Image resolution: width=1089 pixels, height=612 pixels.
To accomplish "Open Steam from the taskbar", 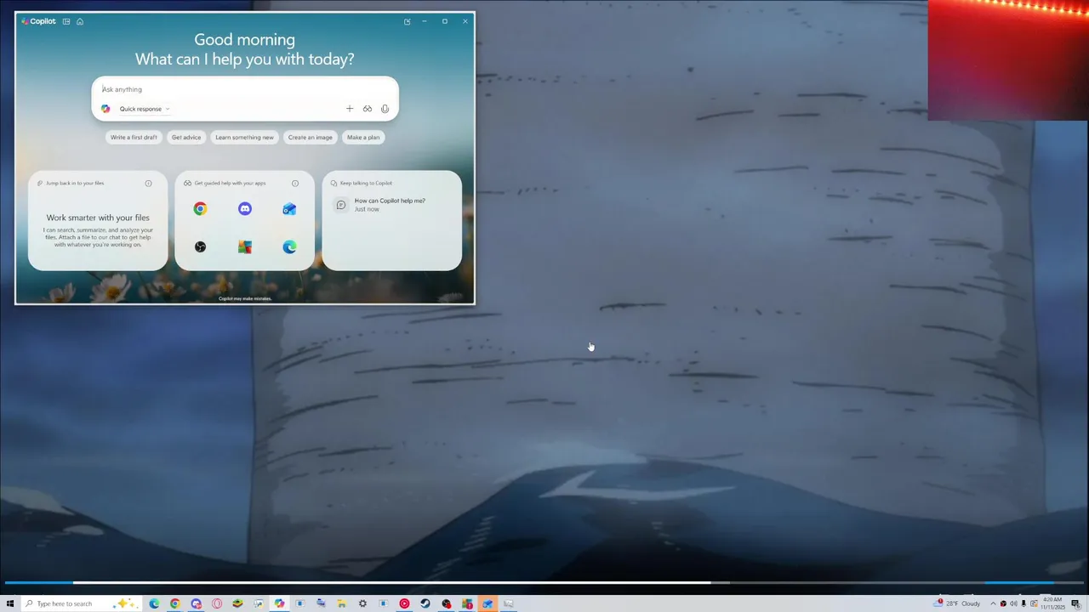I will (x=425, y=603).
